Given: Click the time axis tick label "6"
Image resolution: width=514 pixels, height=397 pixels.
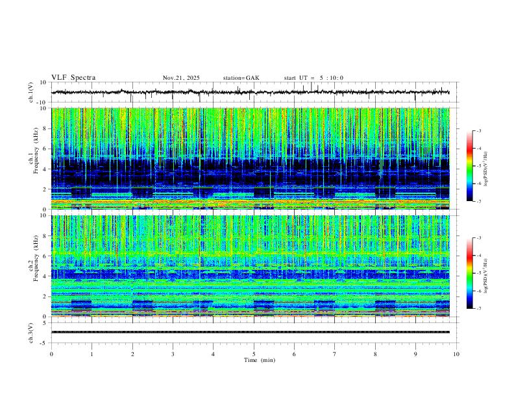Looking at the screenshot, I should 294,354.
